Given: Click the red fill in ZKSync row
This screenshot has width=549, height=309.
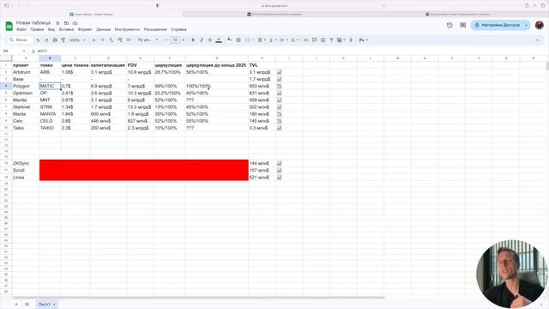Looking at the screenshot, I should point(143,163).
